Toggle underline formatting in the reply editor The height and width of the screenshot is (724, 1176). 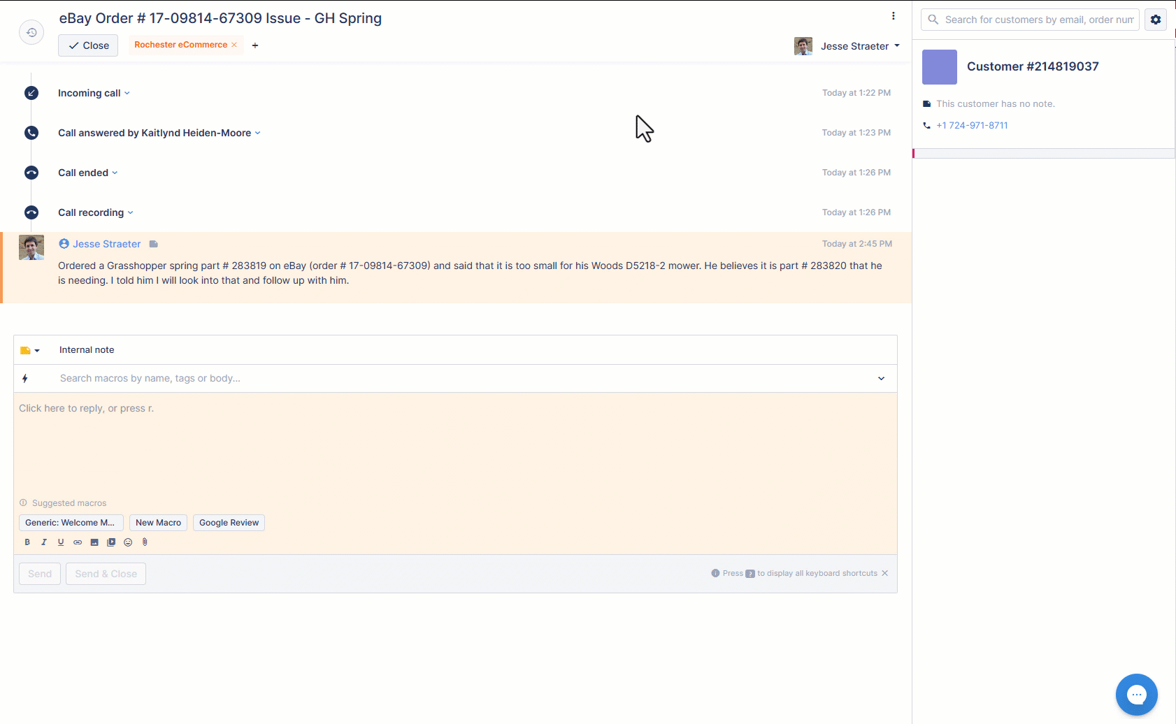[x=61, y=542]
